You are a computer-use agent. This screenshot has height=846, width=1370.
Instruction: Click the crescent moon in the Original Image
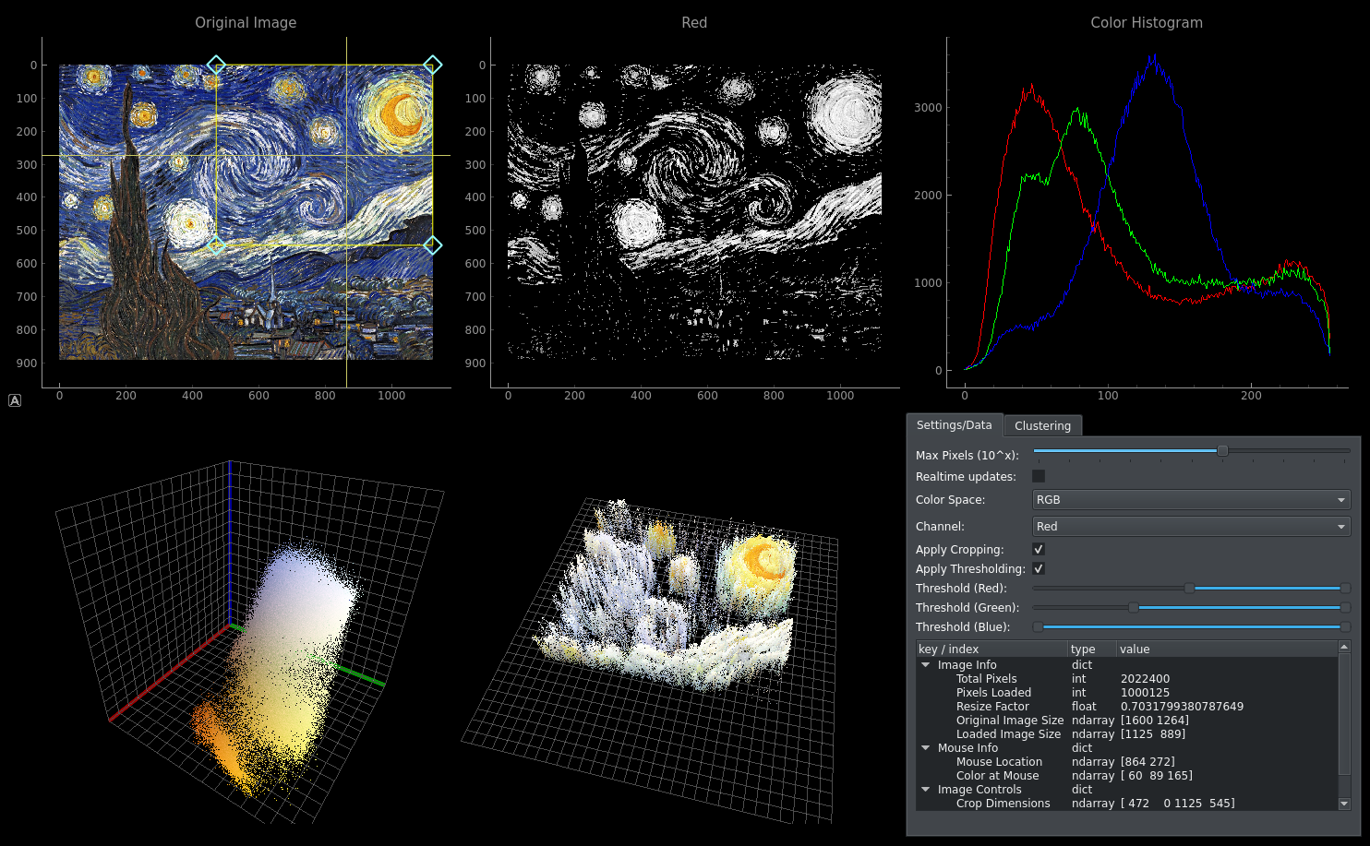(x=403, y=113)
